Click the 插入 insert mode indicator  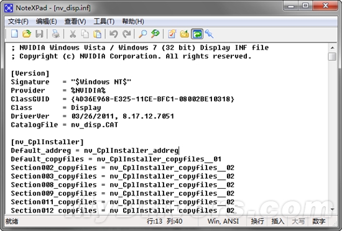click(x=278, y=222)
